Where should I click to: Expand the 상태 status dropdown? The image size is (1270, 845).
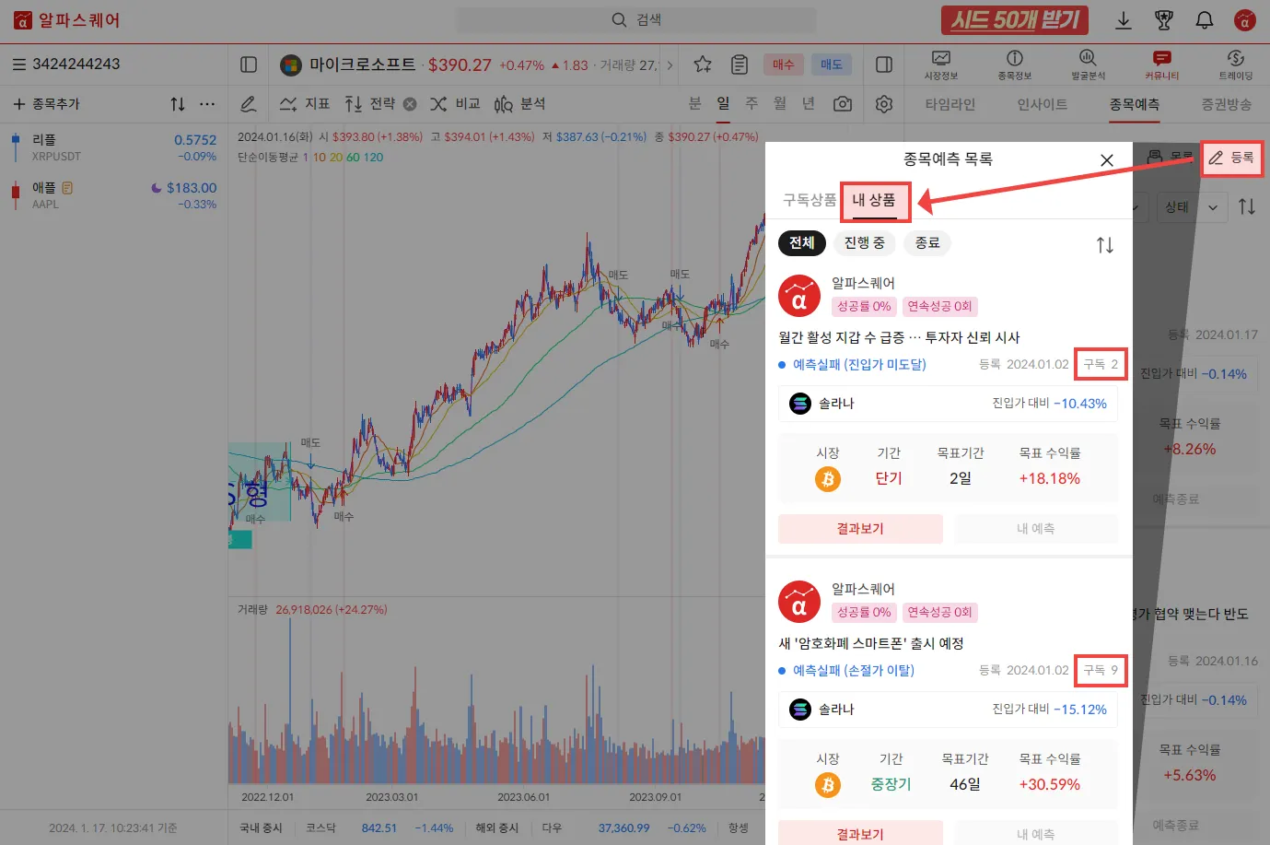point(1192,207)
